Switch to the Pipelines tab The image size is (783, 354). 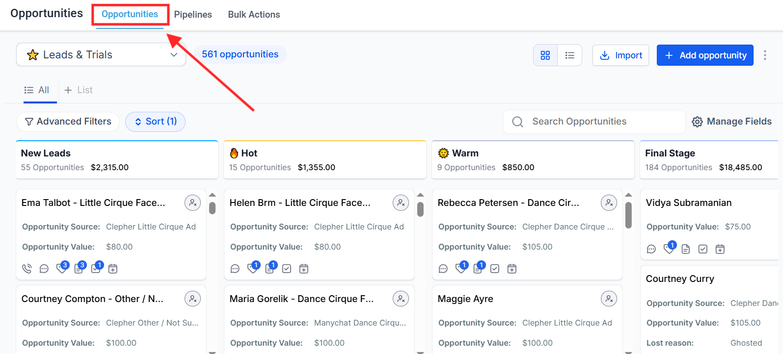click(x=193, y=15)
